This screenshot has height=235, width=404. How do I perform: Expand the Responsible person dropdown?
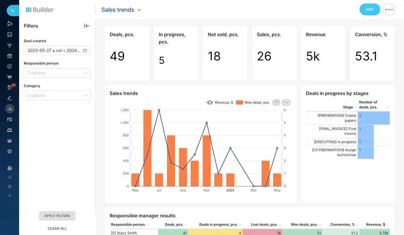(x=57, y=73)
